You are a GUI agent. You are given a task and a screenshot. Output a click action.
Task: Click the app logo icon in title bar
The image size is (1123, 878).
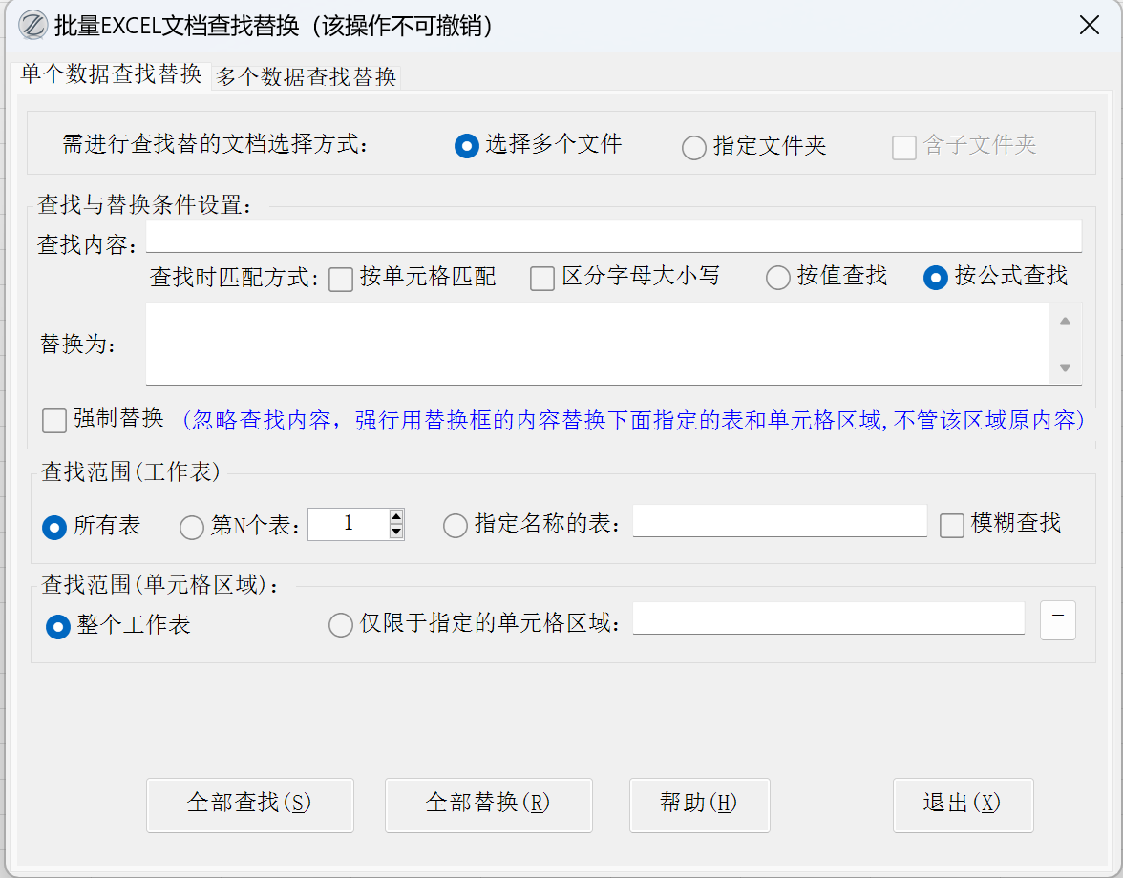pyautogui.click(x=34, y=26)
